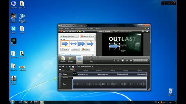This screenshot has width=186, height=104.
Task: Select the double-headed arrow callout shape
Action: (73, 44)
